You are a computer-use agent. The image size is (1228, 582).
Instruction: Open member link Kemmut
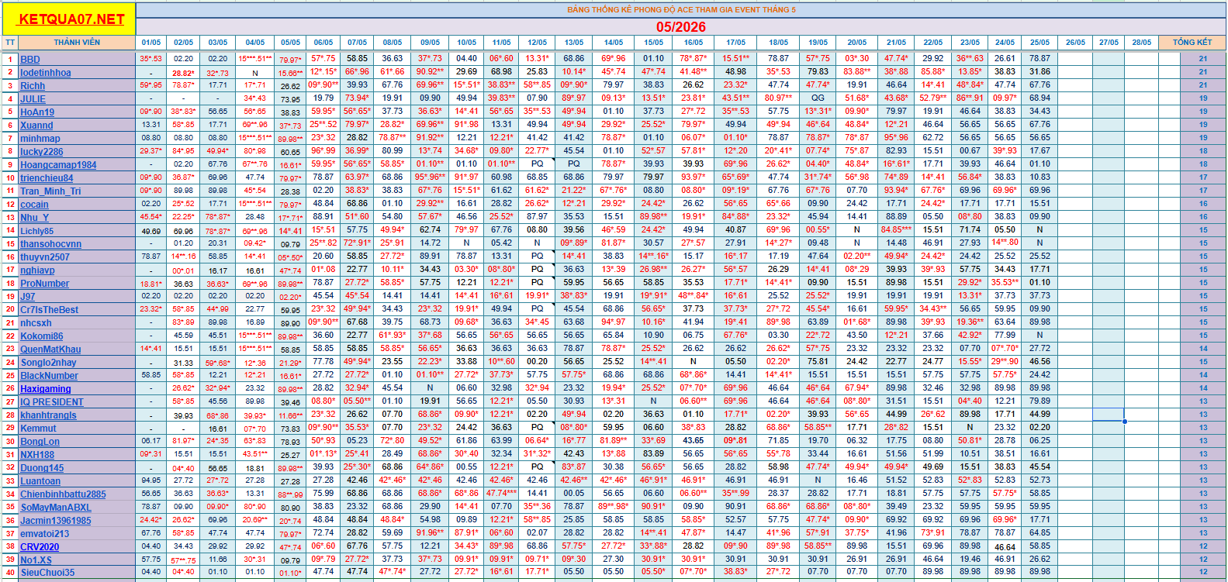pyautogui.click(x=38, y=429)
